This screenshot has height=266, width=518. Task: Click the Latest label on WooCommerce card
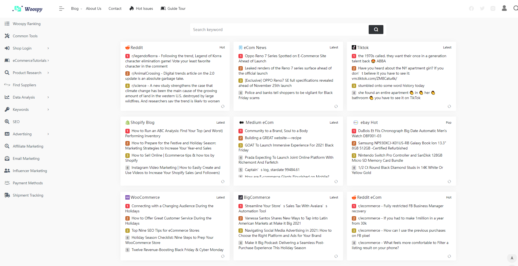click(221, 197)
